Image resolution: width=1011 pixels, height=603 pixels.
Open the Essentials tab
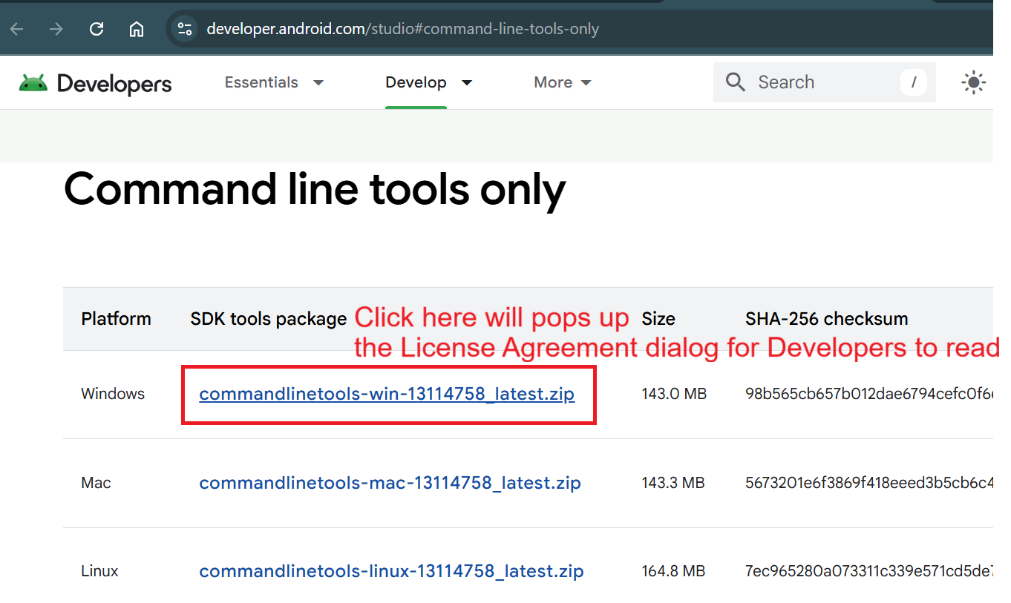(x=261, y=82)
